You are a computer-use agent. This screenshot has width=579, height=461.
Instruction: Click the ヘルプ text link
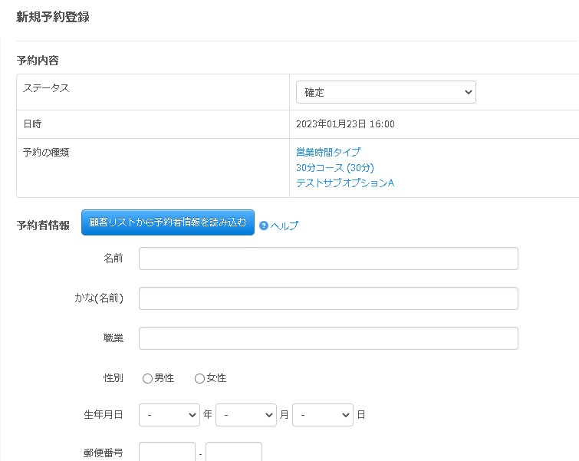pyautogui.click(x=285, y=226)
